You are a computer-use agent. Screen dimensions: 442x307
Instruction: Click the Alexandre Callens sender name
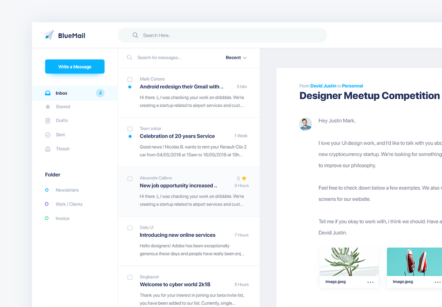click(156, 178)
